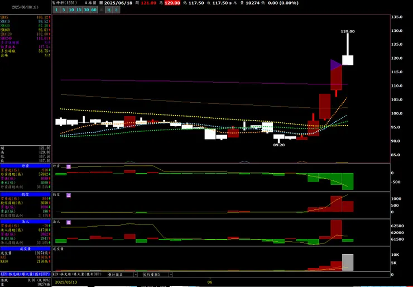The image size is (413, 287).
Task: Click the tallest red 法人 bar
Action: click(336, 229)
